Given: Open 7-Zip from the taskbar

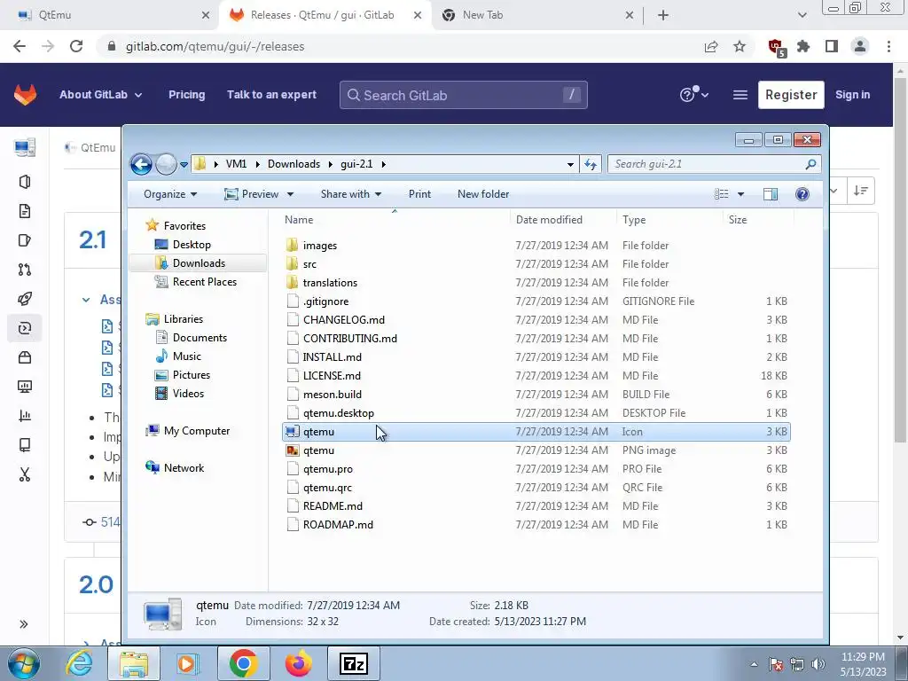Looking at the screenshot, I should click(353, 663).
